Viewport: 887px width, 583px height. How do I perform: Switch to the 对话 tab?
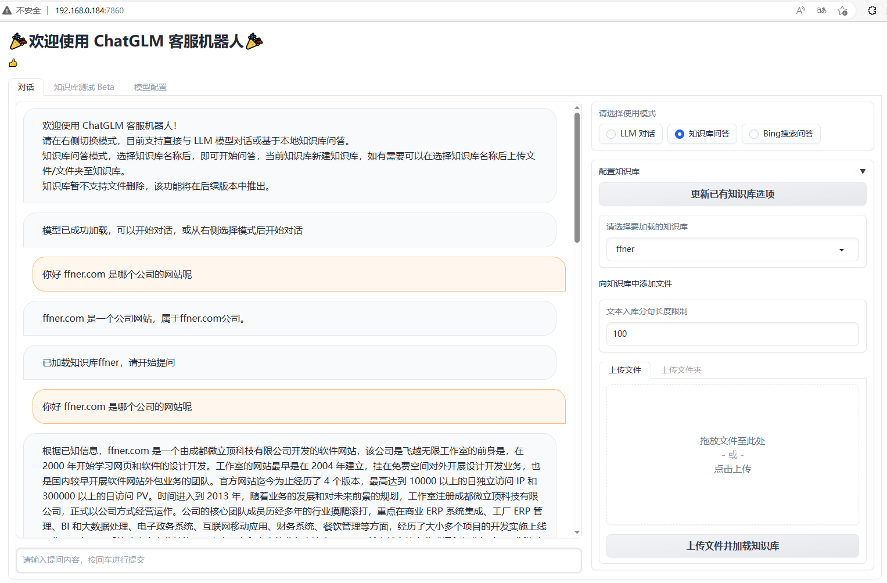[x=26, y=87]
